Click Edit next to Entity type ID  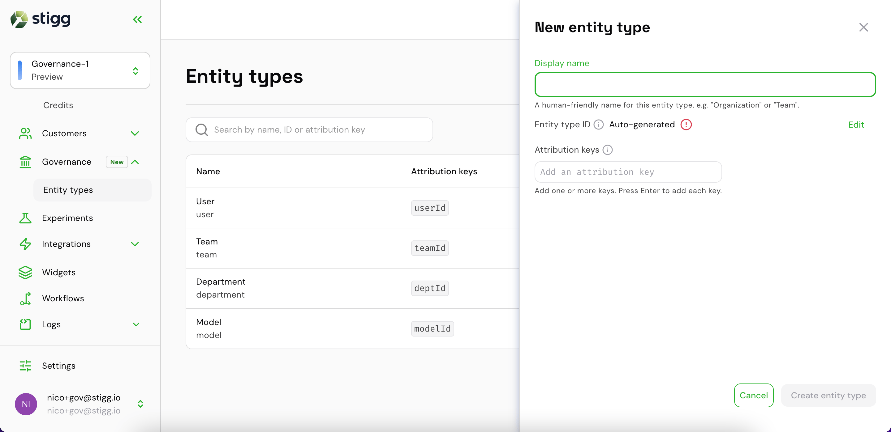coord(856,125)
